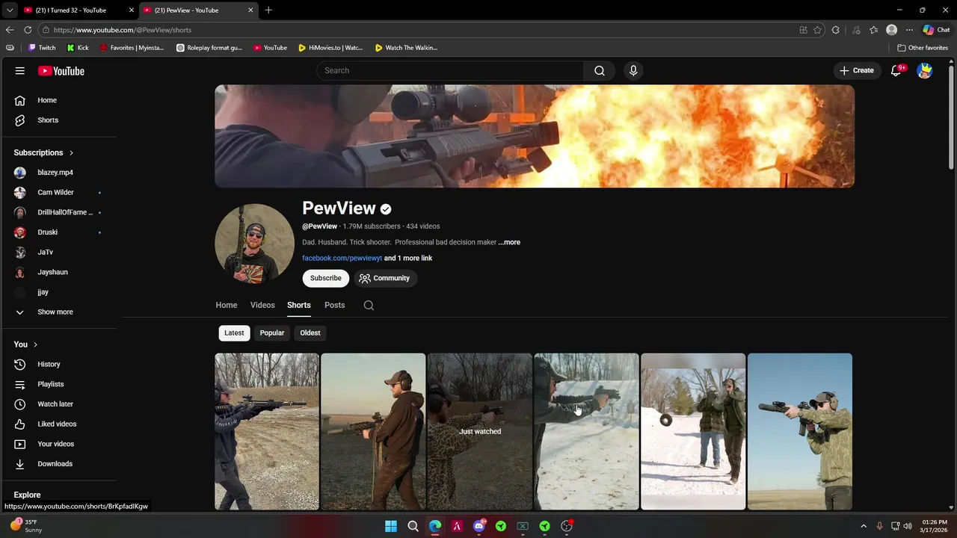Sort shorts by Popular

pos(272,333)
